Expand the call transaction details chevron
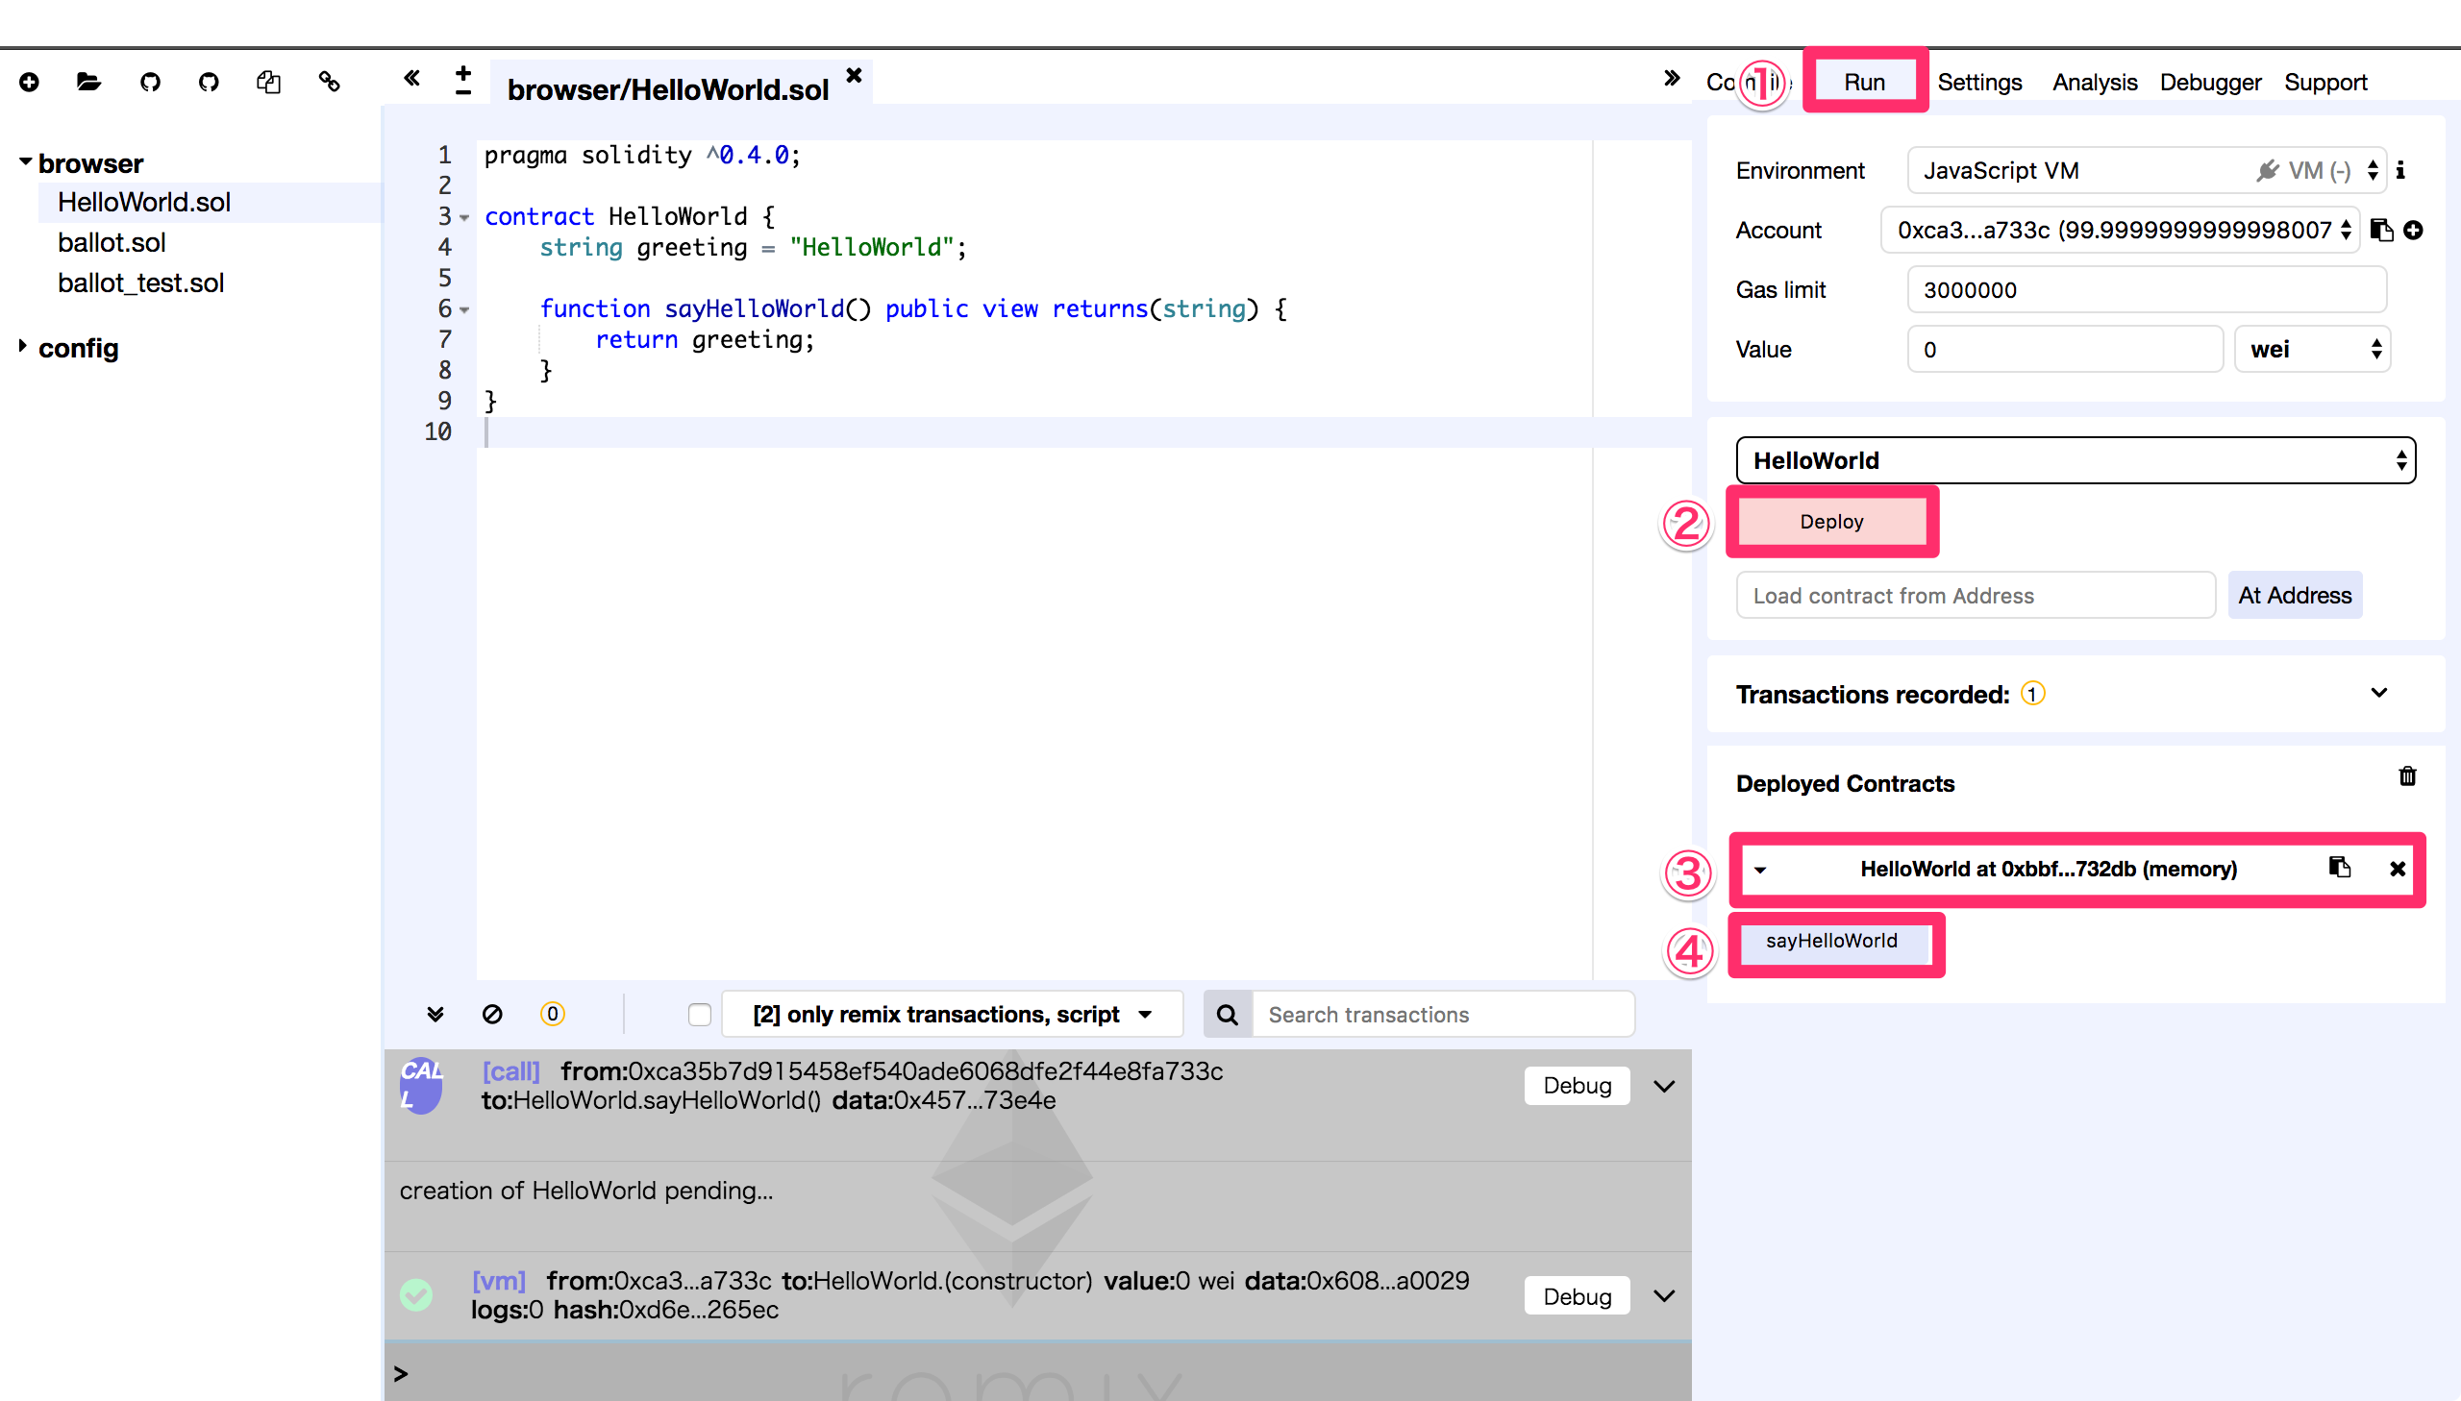2461x1401 pixels. [1664, 1087]
